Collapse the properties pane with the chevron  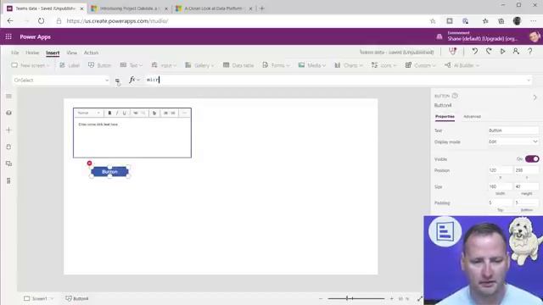535,97
